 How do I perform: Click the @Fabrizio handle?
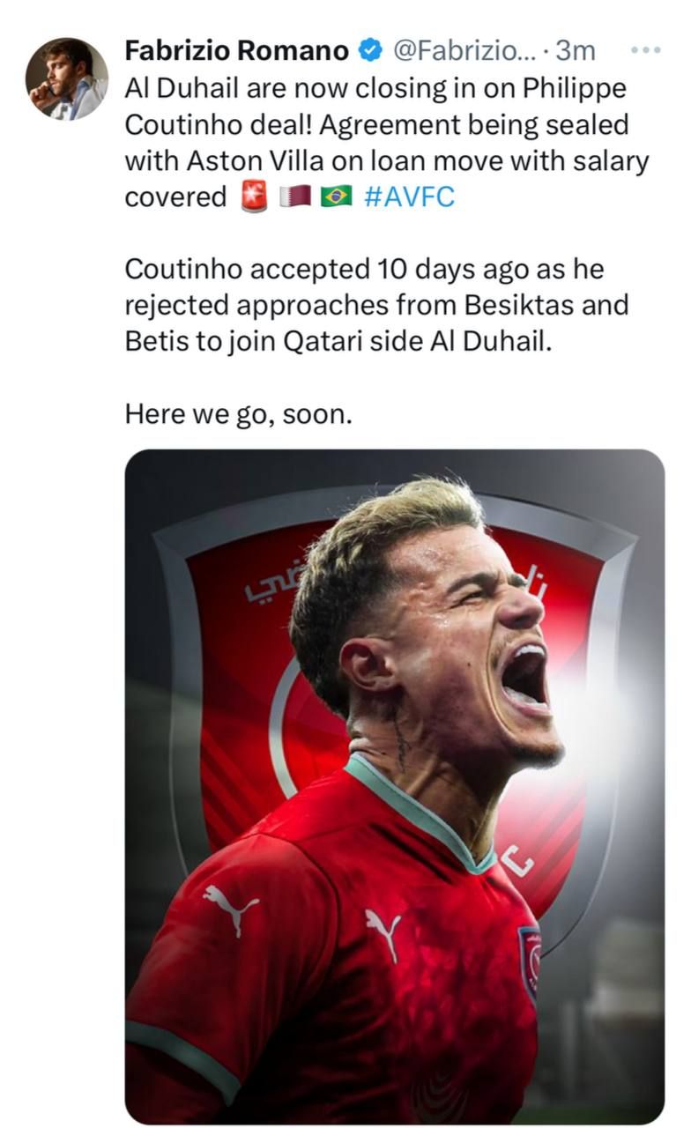pyautogui.click(x=460, y=52)
